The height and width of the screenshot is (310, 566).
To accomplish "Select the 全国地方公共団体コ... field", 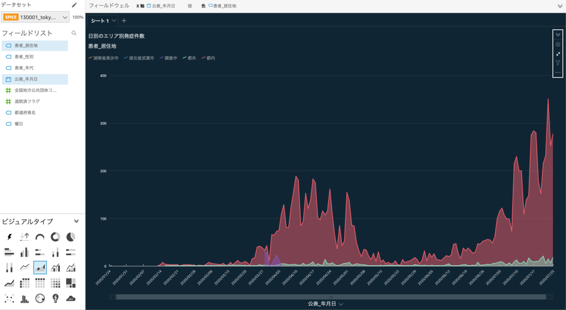I will (x=35, y=90).
